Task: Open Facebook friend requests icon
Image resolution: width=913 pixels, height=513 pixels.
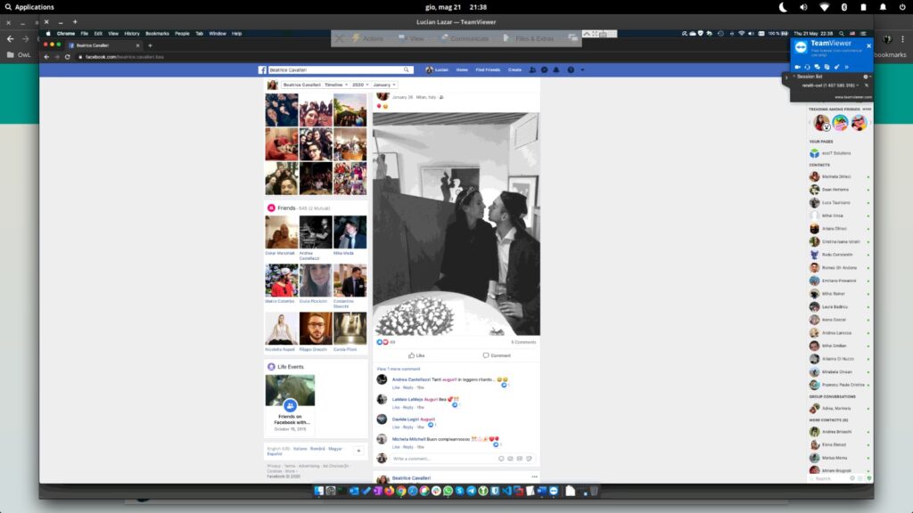Action: 532,69
